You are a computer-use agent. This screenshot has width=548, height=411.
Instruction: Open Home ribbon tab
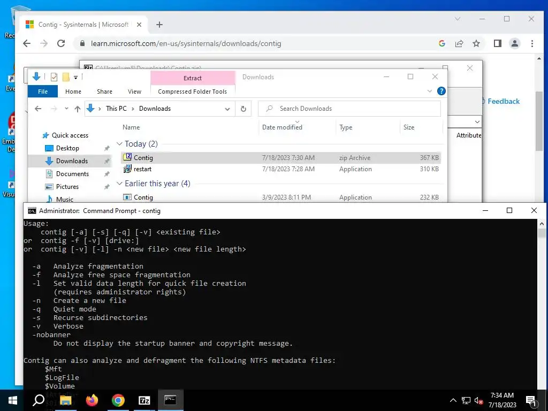(x=73, y=91)
